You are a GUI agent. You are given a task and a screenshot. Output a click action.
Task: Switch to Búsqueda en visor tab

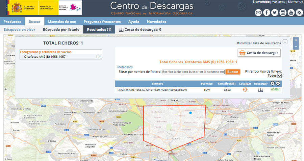click(19, 29)
